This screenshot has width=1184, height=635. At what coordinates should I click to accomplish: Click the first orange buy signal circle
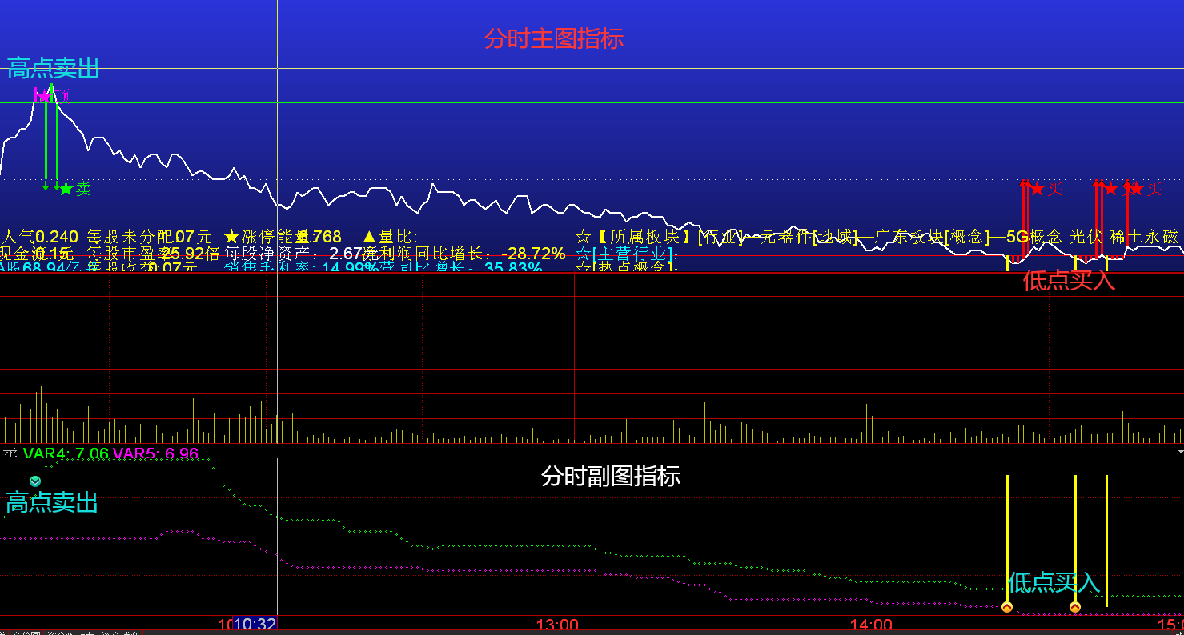coord(1007,607)
